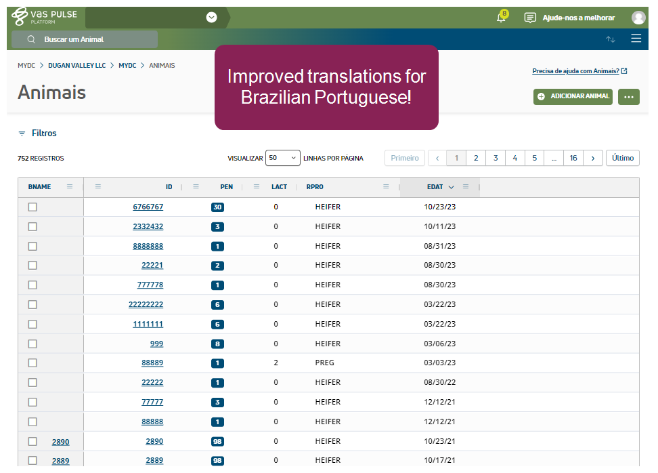Check the box for animal 6766767
Viewport: 658px width, 473px height.
click(x=32, y=207)
